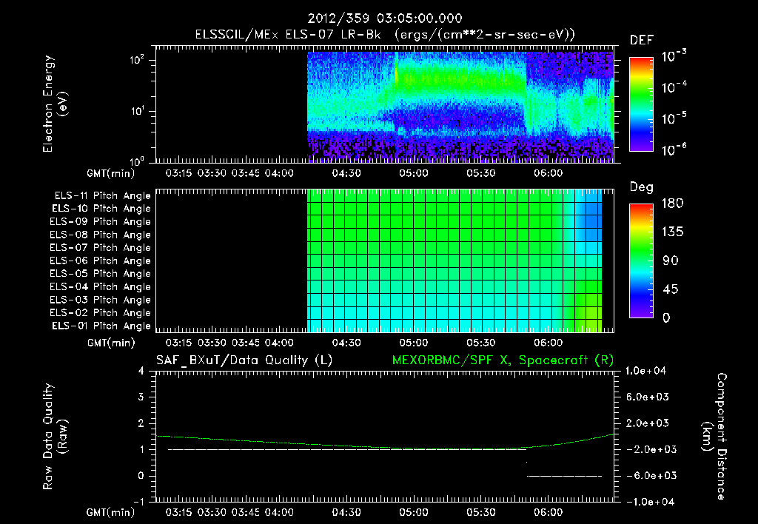Click the "Deg" color bar label

pyautogui.click(x=642, y=187)
